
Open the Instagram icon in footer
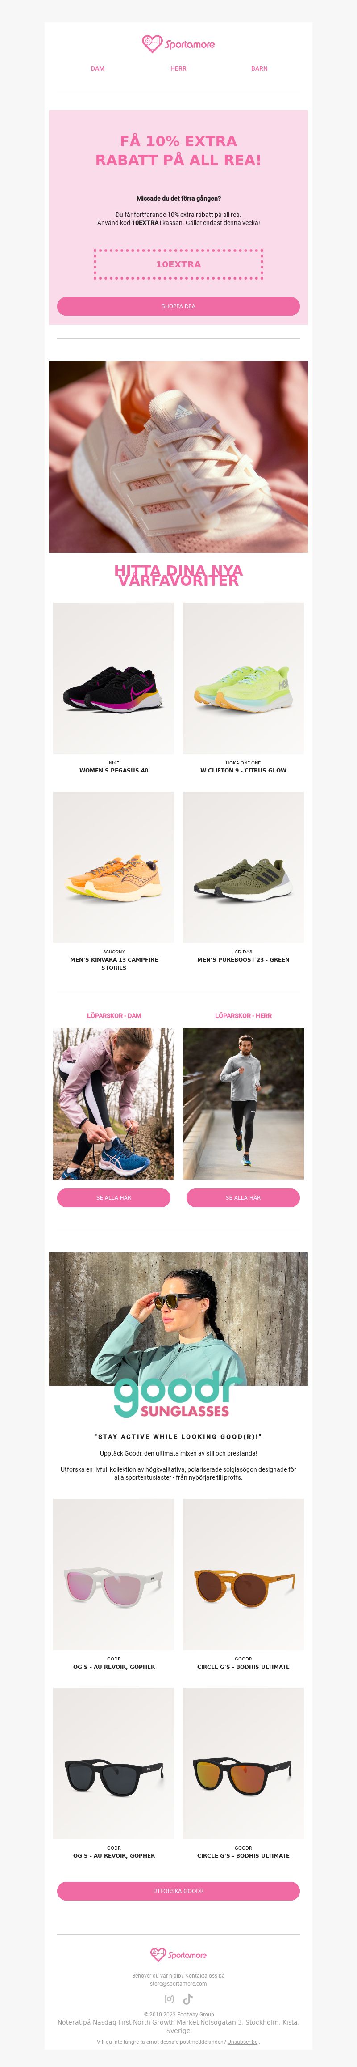169,1999
